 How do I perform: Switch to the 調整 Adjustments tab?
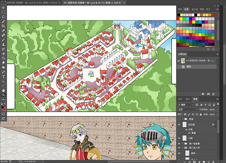coord(202,9)
